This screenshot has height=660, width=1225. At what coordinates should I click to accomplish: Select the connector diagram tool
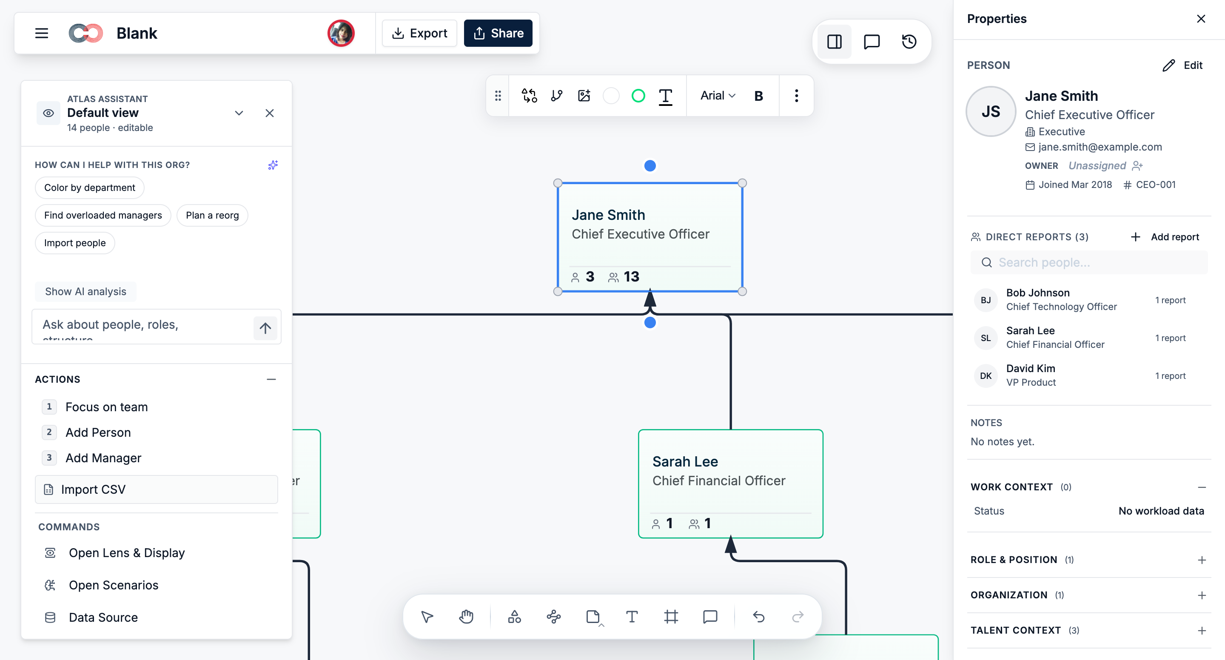tap(553, 617)
